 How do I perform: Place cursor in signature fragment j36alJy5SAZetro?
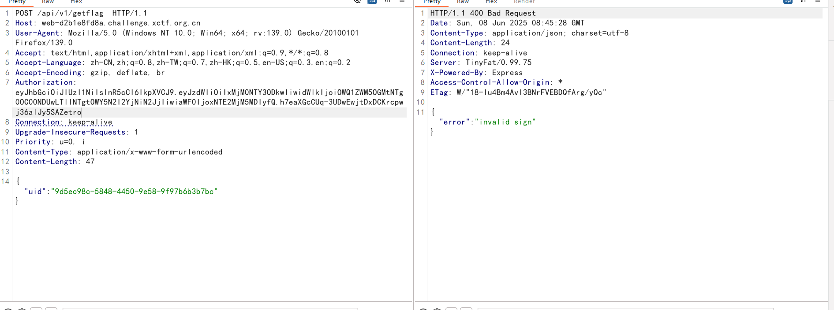click(48, 112)
